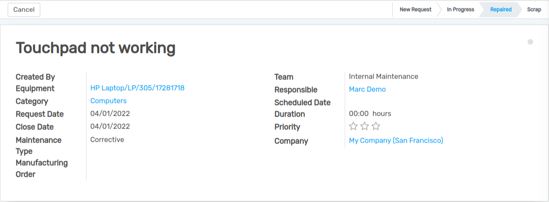549x202 pixels.
Task: Open the Computers category link
Action: 108,101
